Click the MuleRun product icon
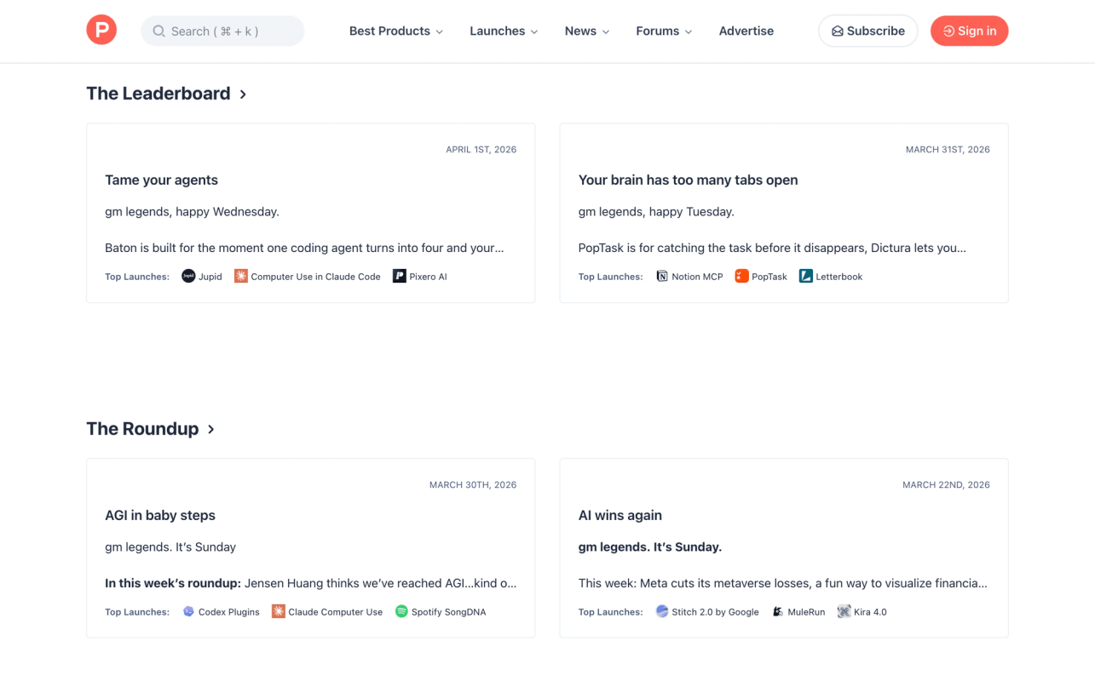This screenshot has height=681, width=1095. [x=778, y=611]
